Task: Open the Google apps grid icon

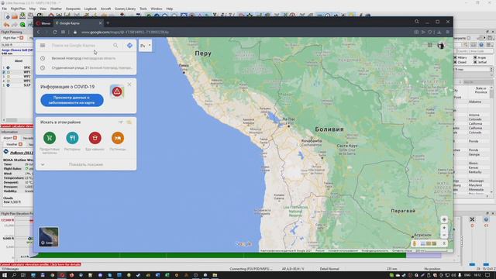Action: pos(430,45)
